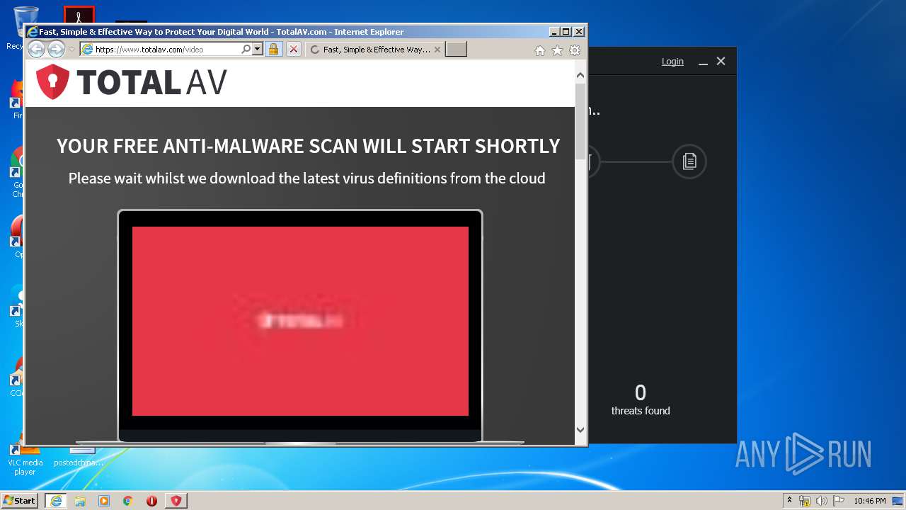Expand the address bar autocomplete dropdown

coord(258,50)
